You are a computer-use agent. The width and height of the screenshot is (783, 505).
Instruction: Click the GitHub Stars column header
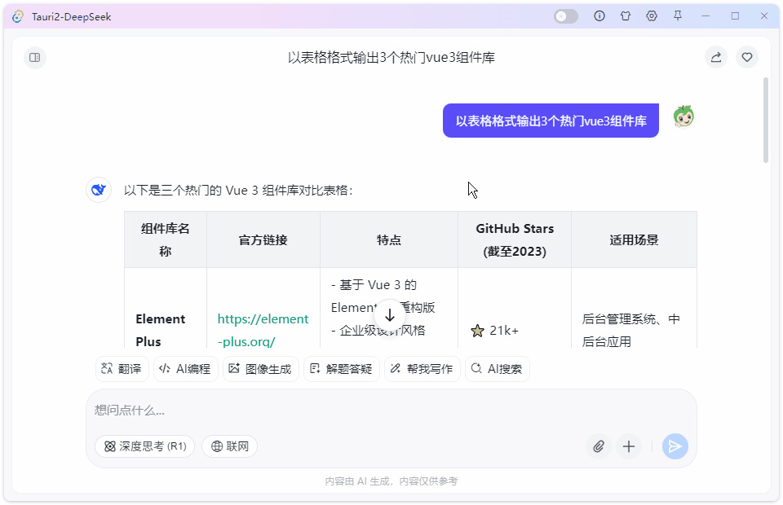tap(515, 239)
